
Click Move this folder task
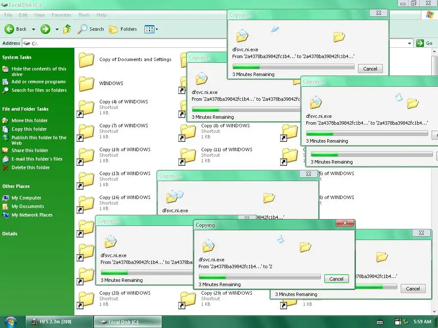(30, 120)
